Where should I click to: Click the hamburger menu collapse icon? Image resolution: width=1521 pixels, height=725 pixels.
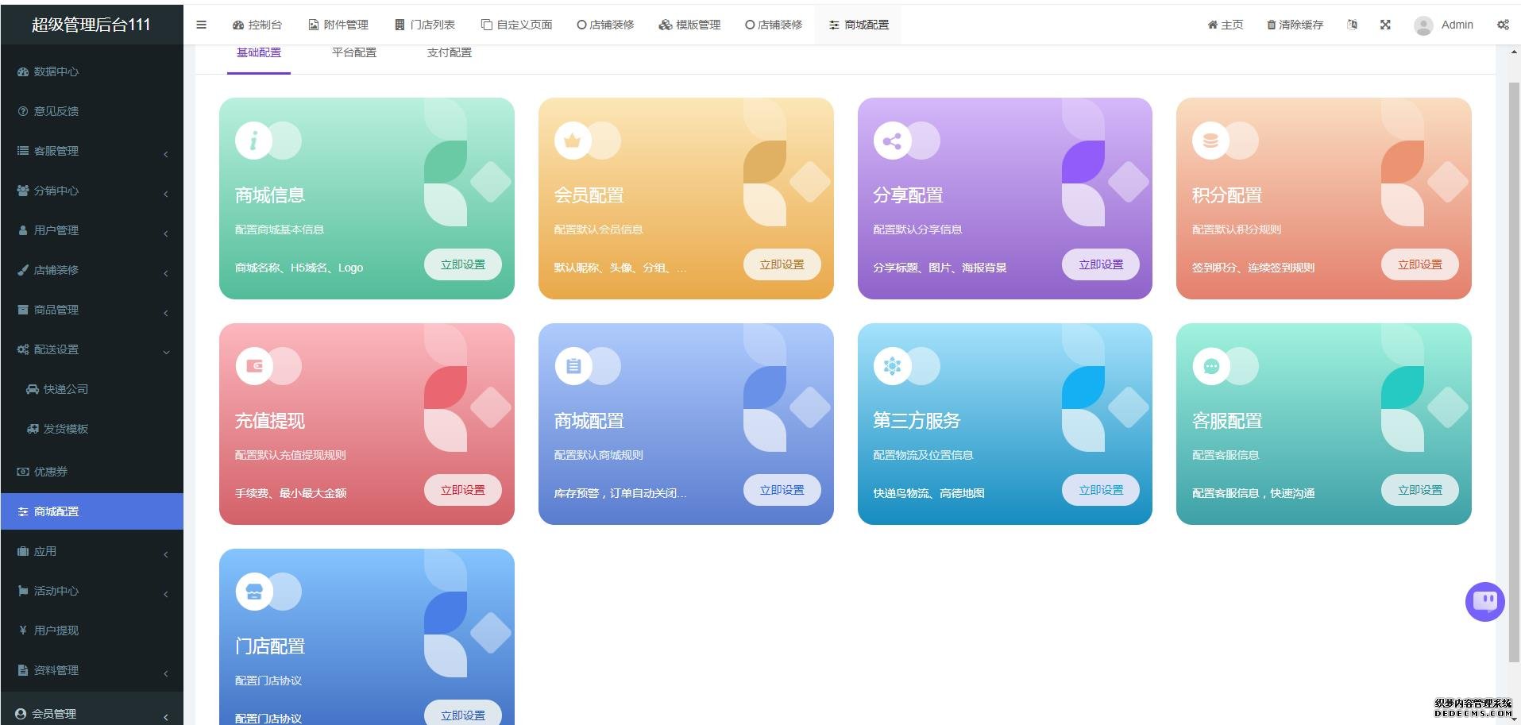pos(201,25)
